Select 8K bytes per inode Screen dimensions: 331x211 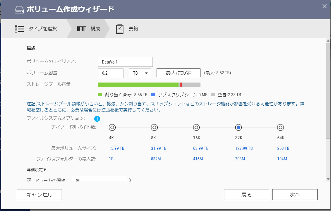pos(154,127)
